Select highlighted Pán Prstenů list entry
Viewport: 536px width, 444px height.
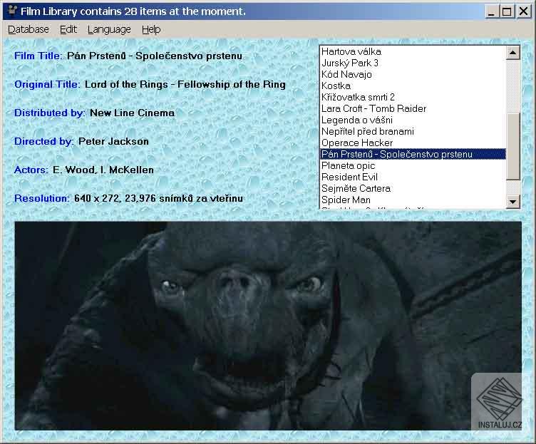coord(413,154)
